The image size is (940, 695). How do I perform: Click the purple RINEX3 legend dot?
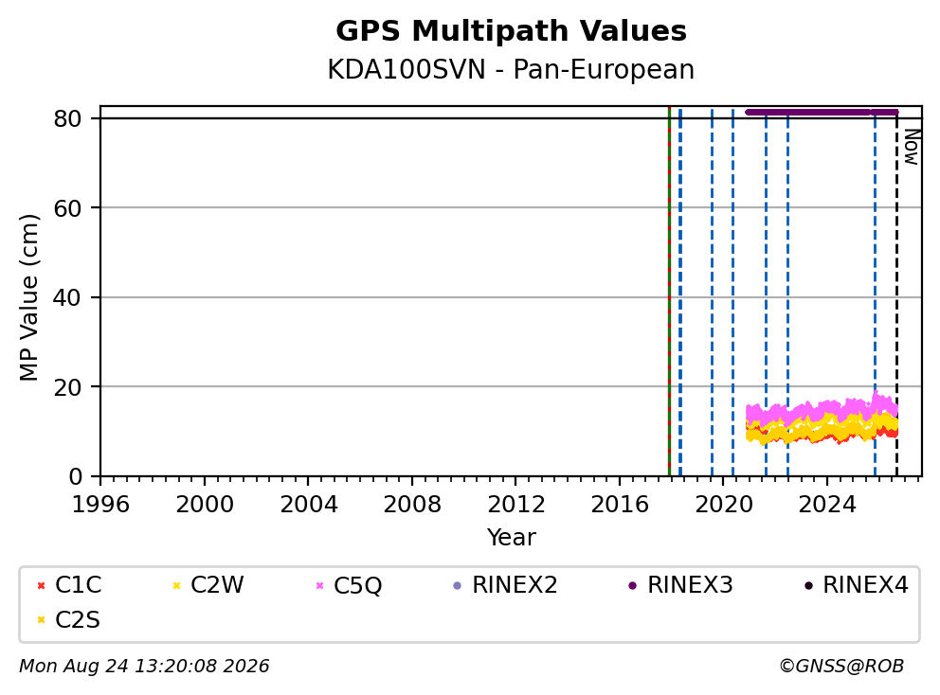click(x=632, y=585)
